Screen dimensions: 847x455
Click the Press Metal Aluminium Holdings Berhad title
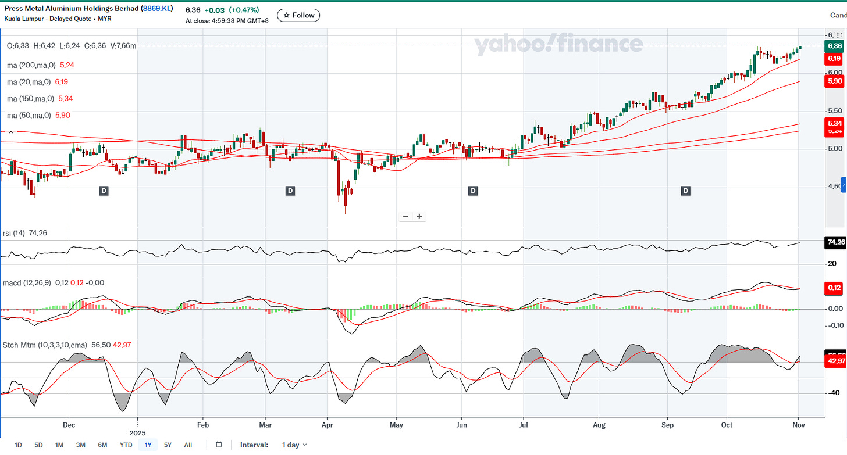click(71, 9)
